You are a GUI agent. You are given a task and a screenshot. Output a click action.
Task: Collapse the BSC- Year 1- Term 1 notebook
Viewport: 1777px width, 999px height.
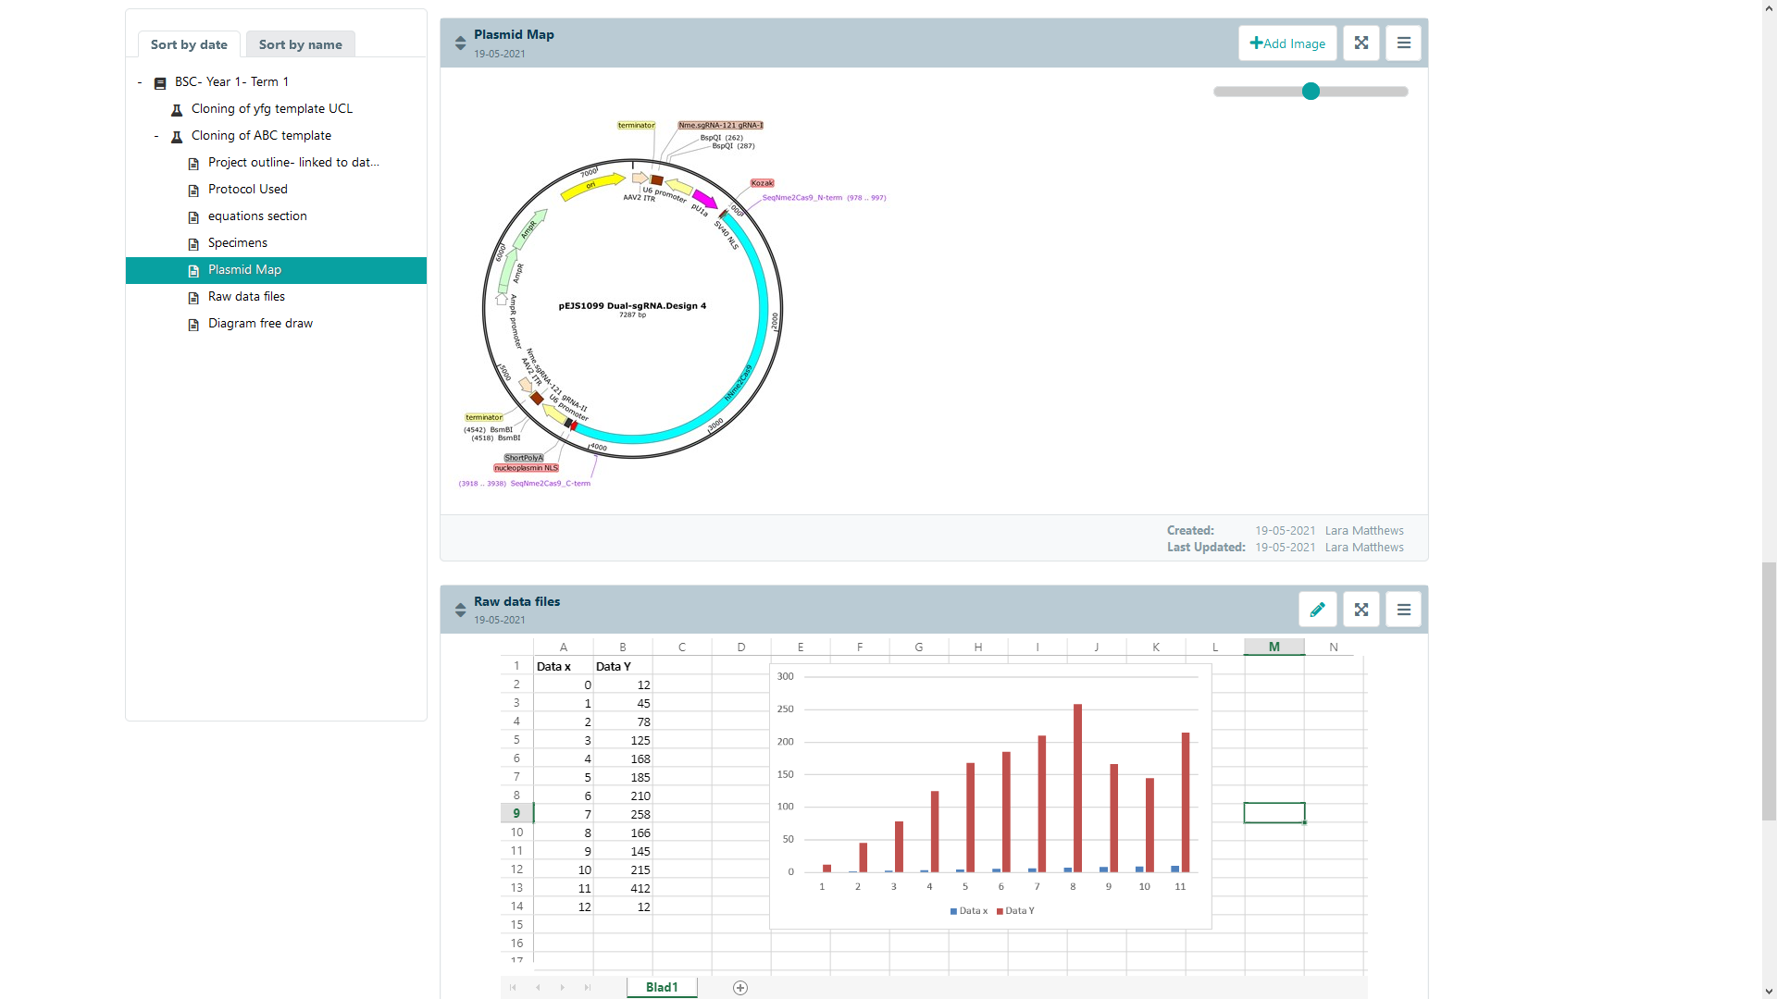(140, 82)
